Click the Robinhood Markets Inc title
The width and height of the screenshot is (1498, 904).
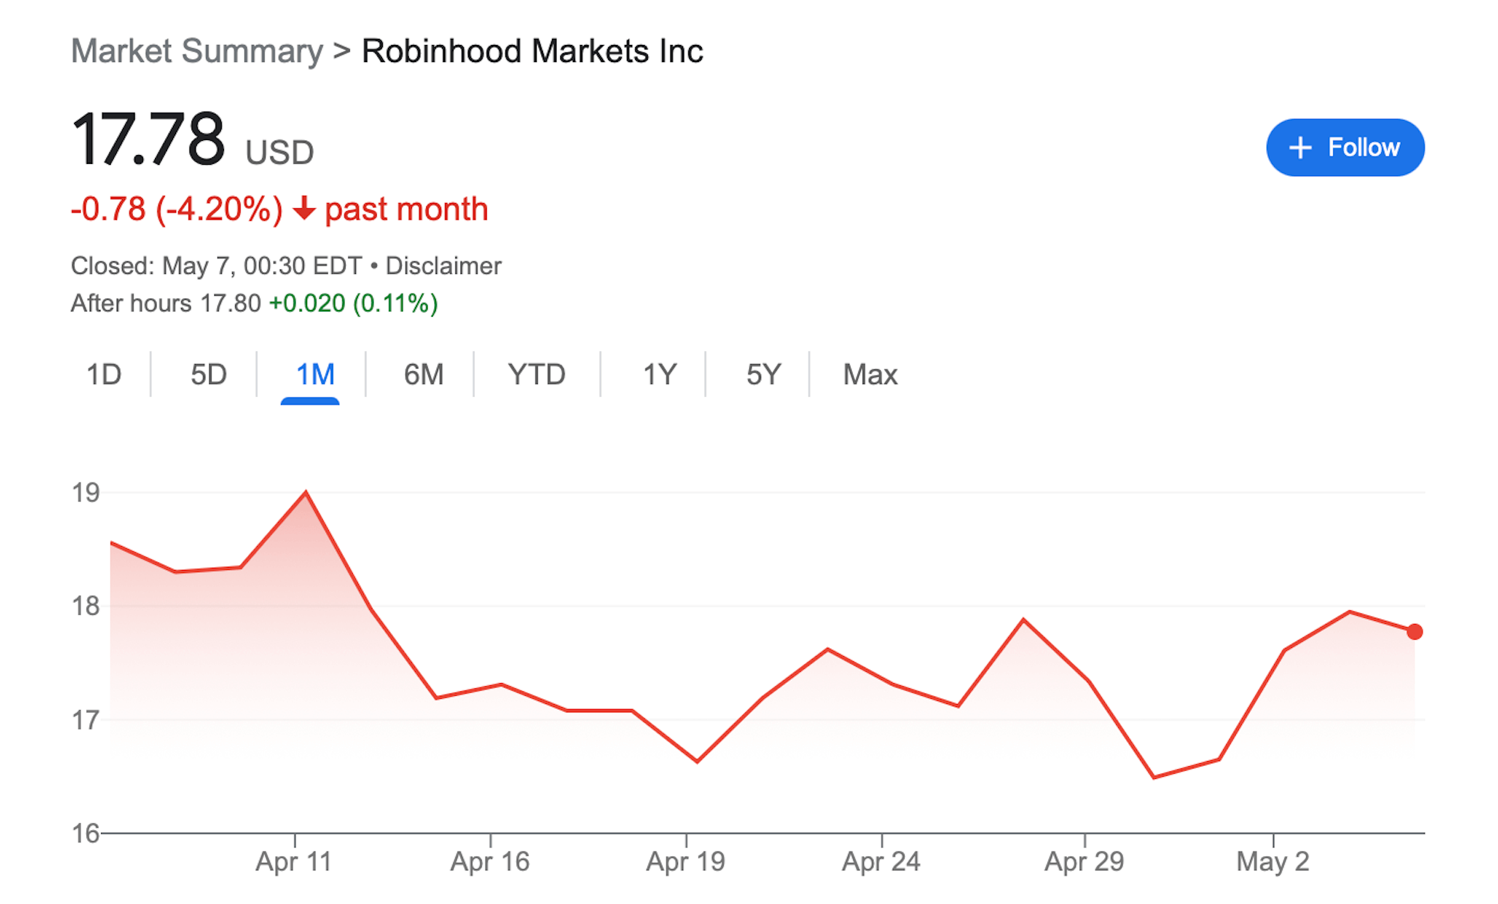[532, 52]
